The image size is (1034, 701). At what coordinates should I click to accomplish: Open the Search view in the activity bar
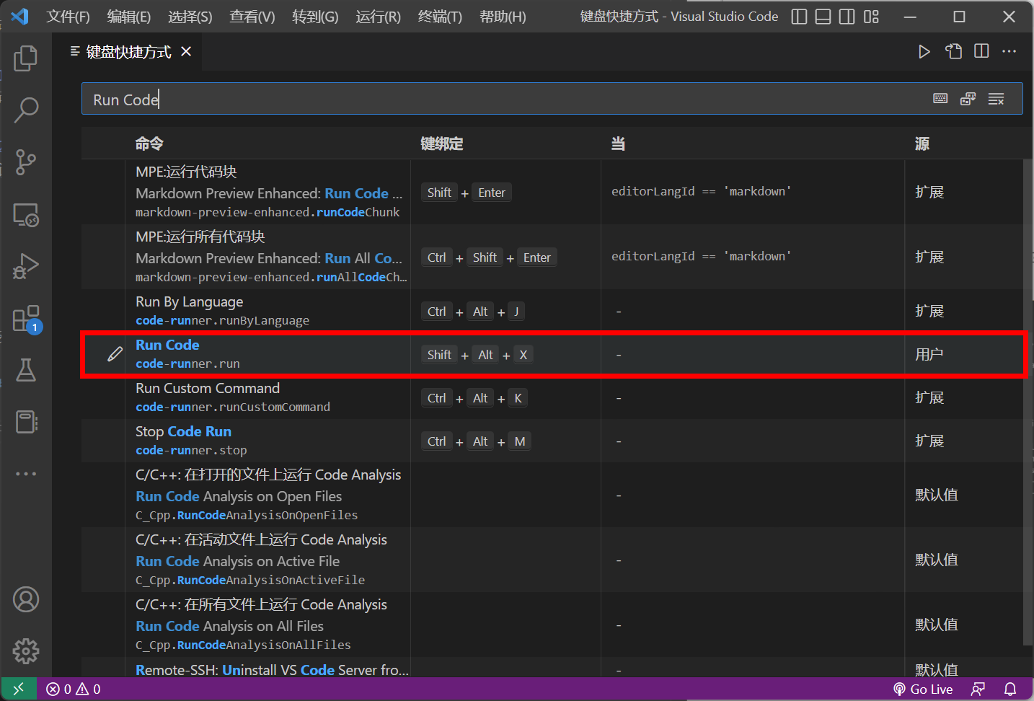pos(26,110)
